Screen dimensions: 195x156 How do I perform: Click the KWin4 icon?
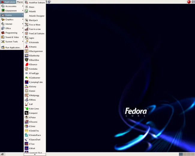pos(26,148)
